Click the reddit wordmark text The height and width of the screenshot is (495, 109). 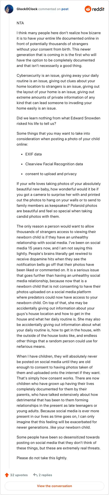(x=98, y=9)
